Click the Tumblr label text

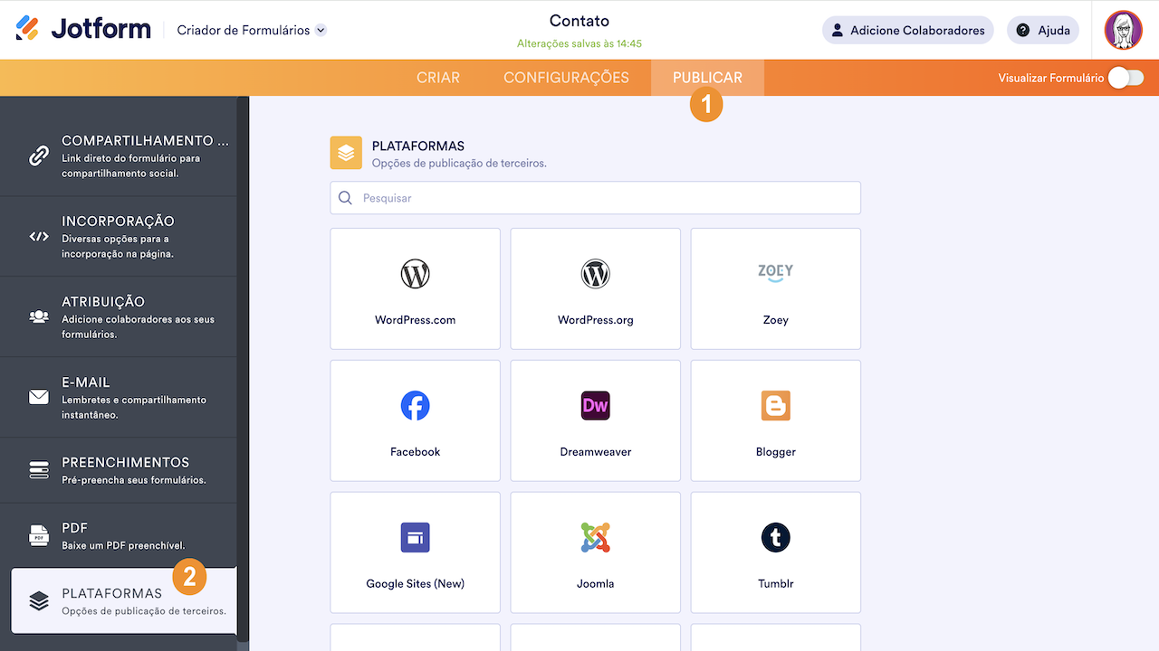click(x=776, y=584)
